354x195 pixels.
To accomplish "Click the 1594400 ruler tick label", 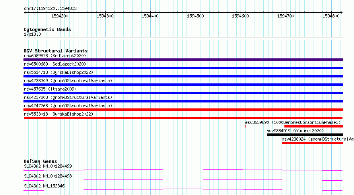I will tap(150, 16).
